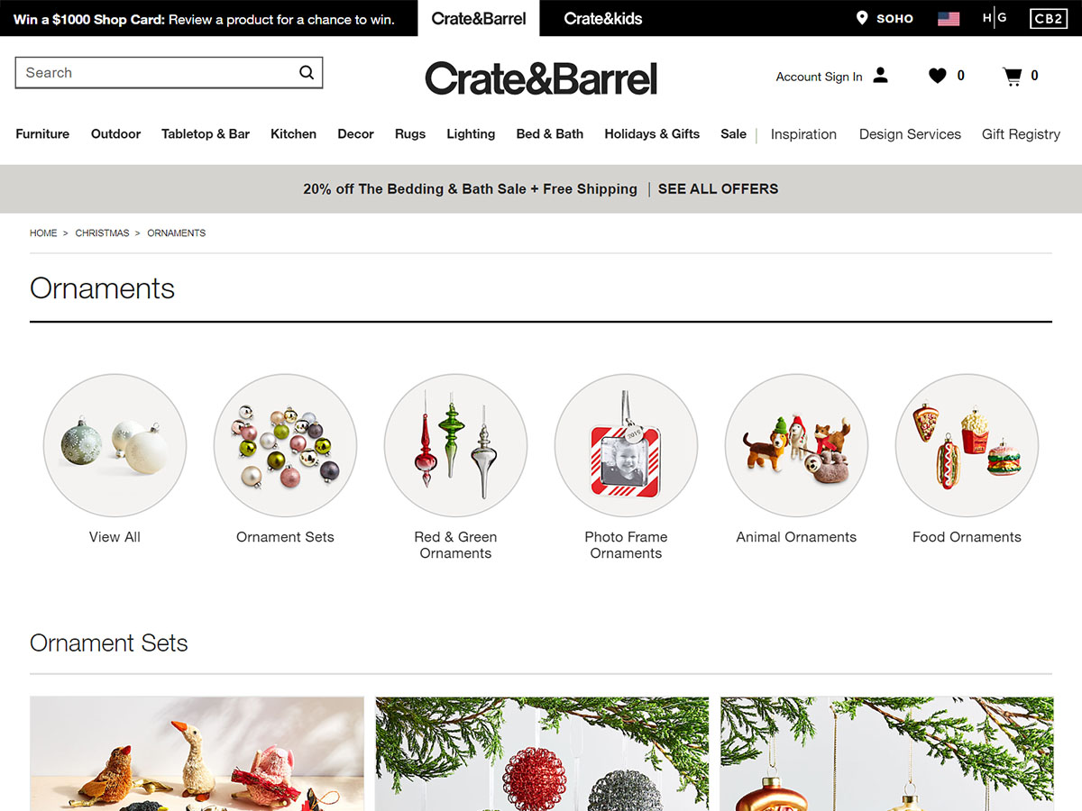Open favorites via the heart icon
This screenshot has height=811, width=1082.
(938, 76)
